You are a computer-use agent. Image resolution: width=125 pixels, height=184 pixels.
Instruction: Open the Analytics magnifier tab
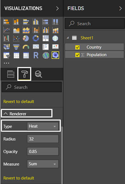(38, 74)
